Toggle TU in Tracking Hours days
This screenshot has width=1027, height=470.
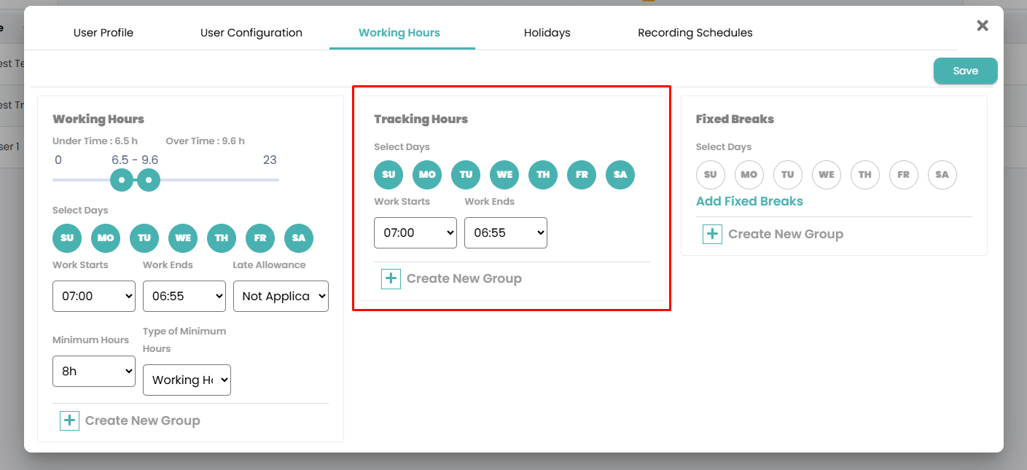[466, 175]
